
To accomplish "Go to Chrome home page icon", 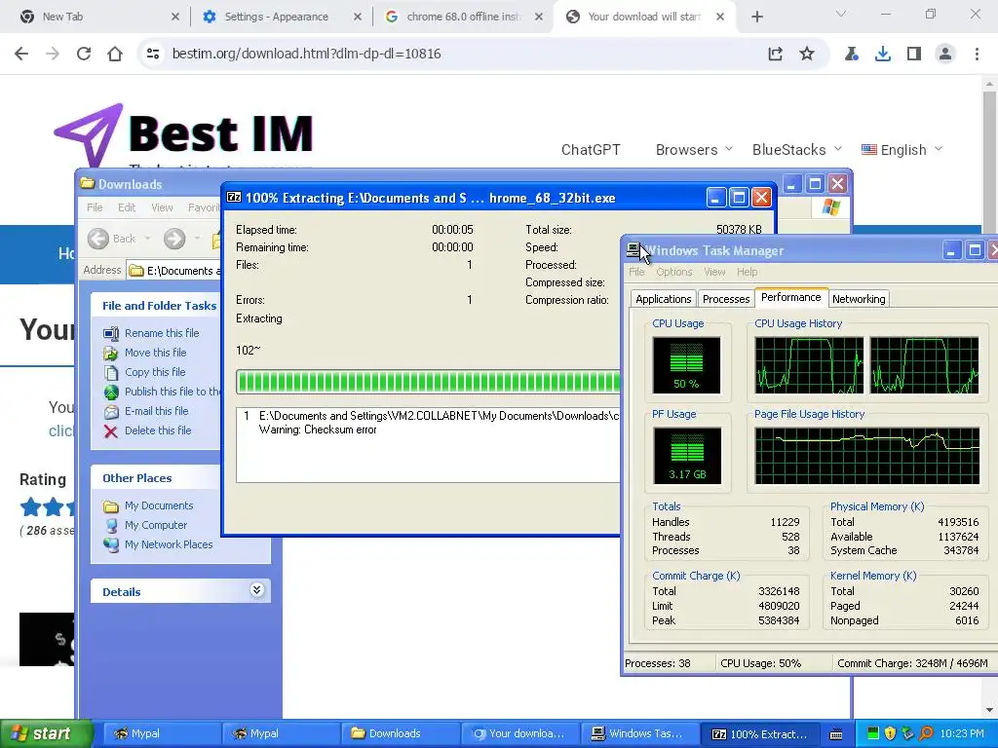I will pos(115,55).
